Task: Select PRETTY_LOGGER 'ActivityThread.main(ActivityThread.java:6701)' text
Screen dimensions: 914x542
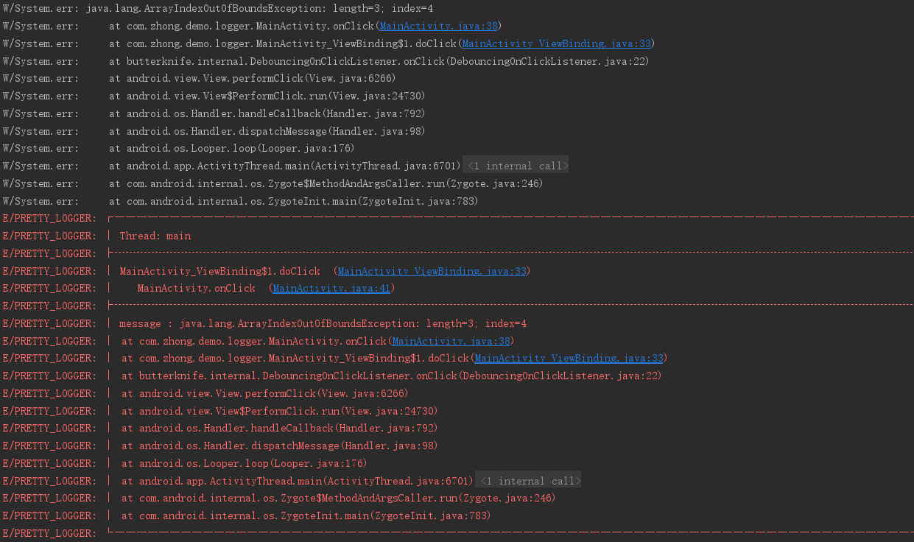Action: click(x=298, y=481)
